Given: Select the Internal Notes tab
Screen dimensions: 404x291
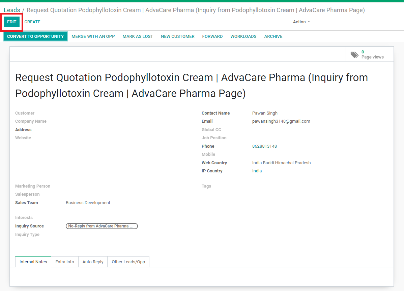Looking at the screenshot, I should coord(33,262).
